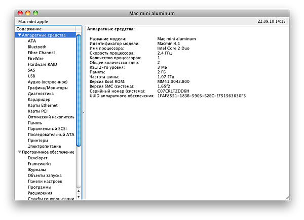Click the blue sidebar scroll thumb
The height and width of the screenshot is (220, 304).
[79, 91]
